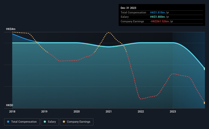Click the HK$1.818m total compensation value
The height and width of the screenshot is (129, 209).
click(157, 12)
